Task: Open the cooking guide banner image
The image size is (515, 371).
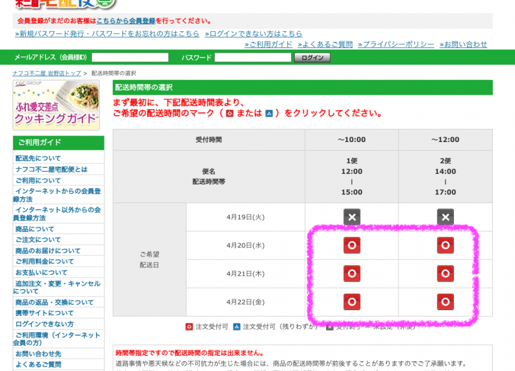Action: (x=56, y=105)
